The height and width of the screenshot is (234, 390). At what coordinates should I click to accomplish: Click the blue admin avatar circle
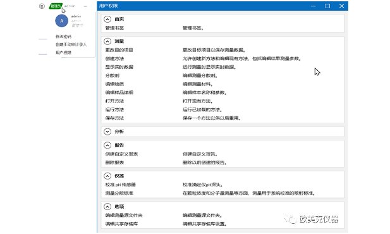click(61, 21)
